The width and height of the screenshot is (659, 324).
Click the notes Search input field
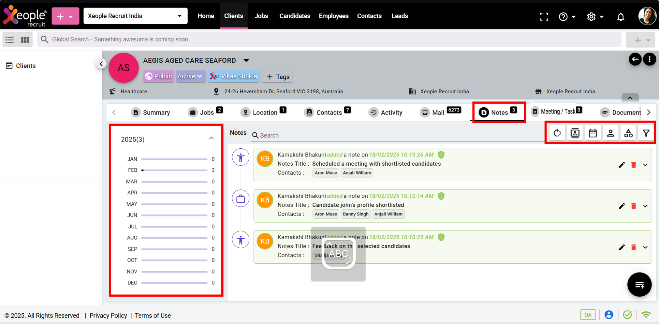[x=398, y=135]
